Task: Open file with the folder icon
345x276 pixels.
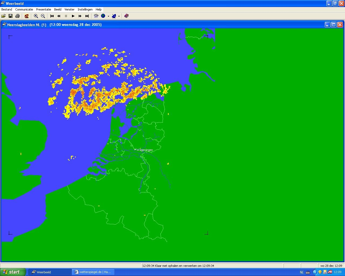Action: (x=4, y=16)
